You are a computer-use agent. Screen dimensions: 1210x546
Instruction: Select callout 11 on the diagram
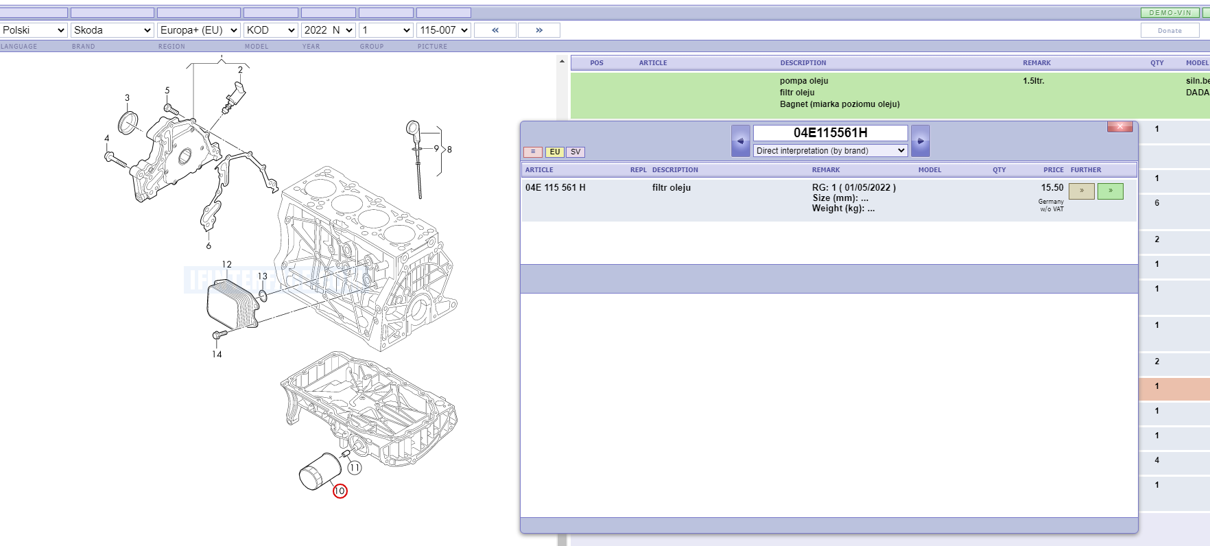[355, 468]
